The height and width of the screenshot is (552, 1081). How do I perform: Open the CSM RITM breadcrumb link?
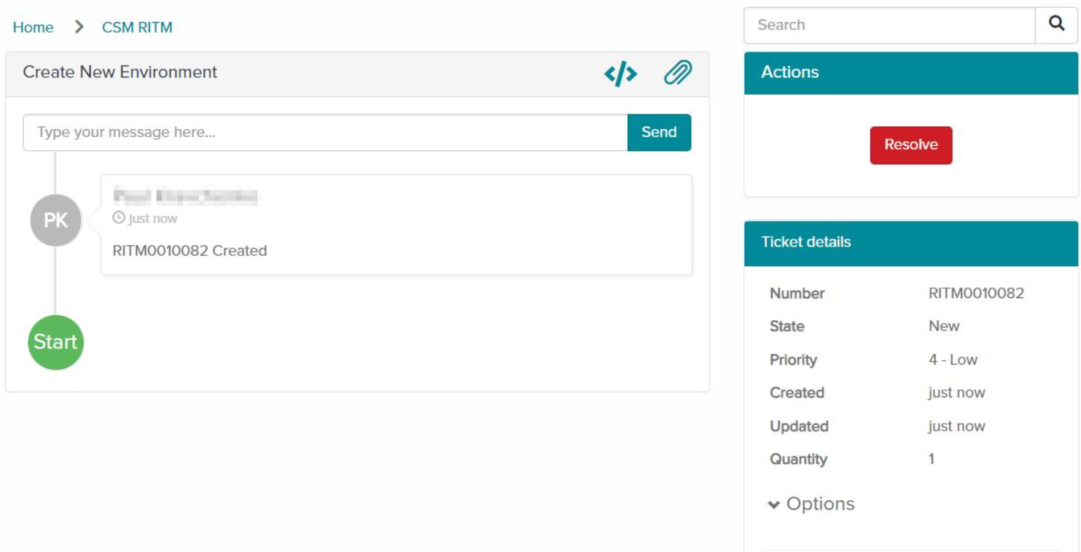pos(137,28)
